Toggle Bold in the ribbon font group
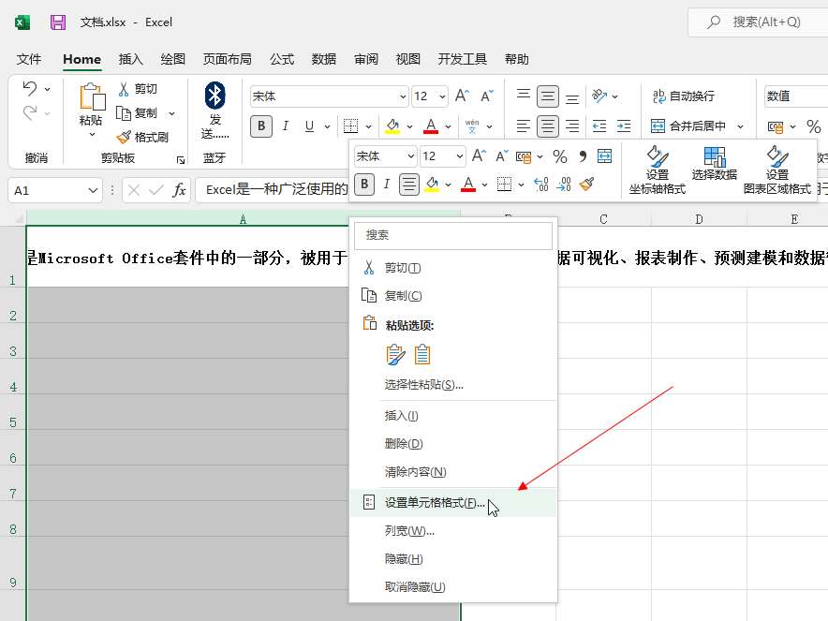828x621 pixels. [261, 126]
